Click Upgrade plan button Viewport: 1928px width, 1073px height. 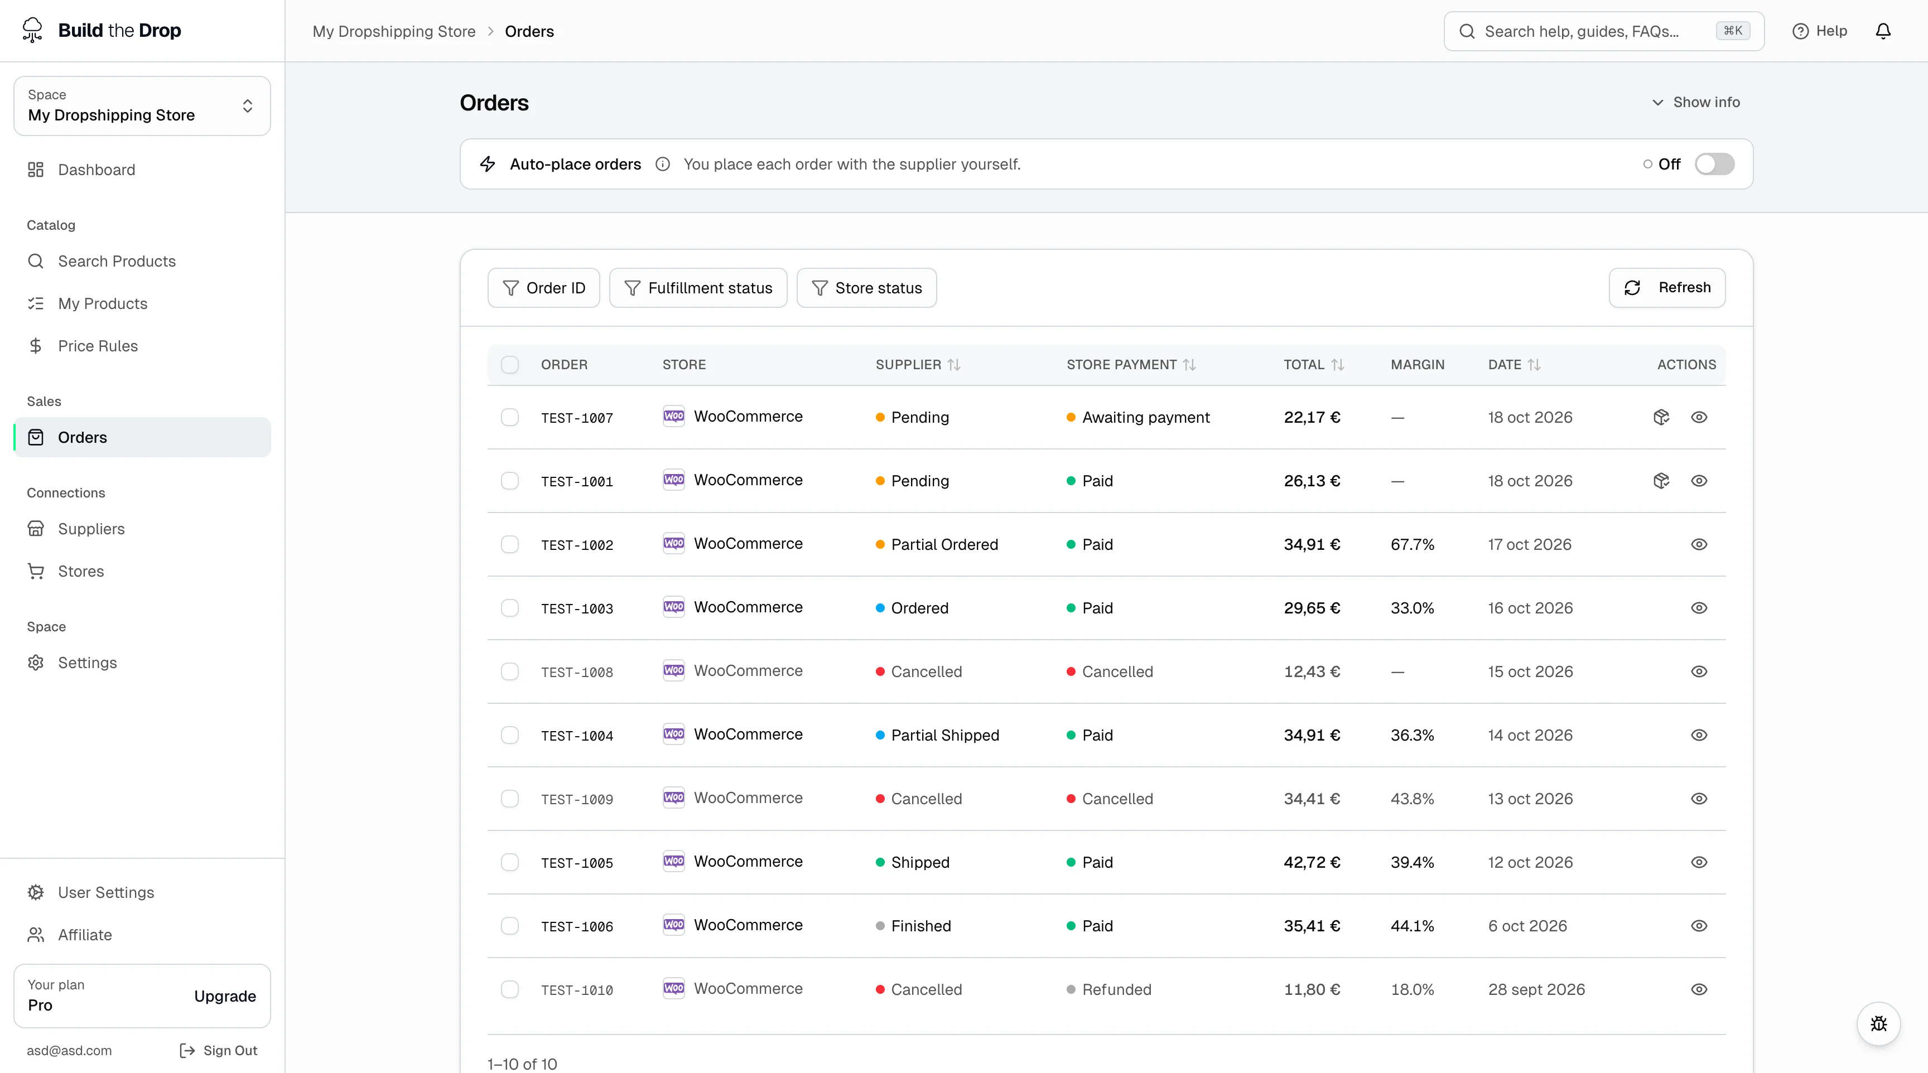[x=224, y=996]
